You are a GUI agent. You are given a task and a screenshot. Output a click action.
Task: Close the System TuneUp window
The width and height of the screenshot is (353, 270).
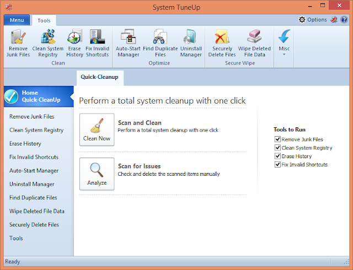click(x=339, y=6)
